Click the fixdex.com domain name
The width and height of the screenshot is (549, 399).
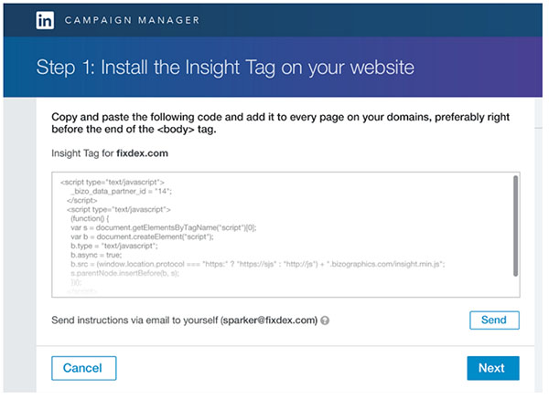click(142, 152)
